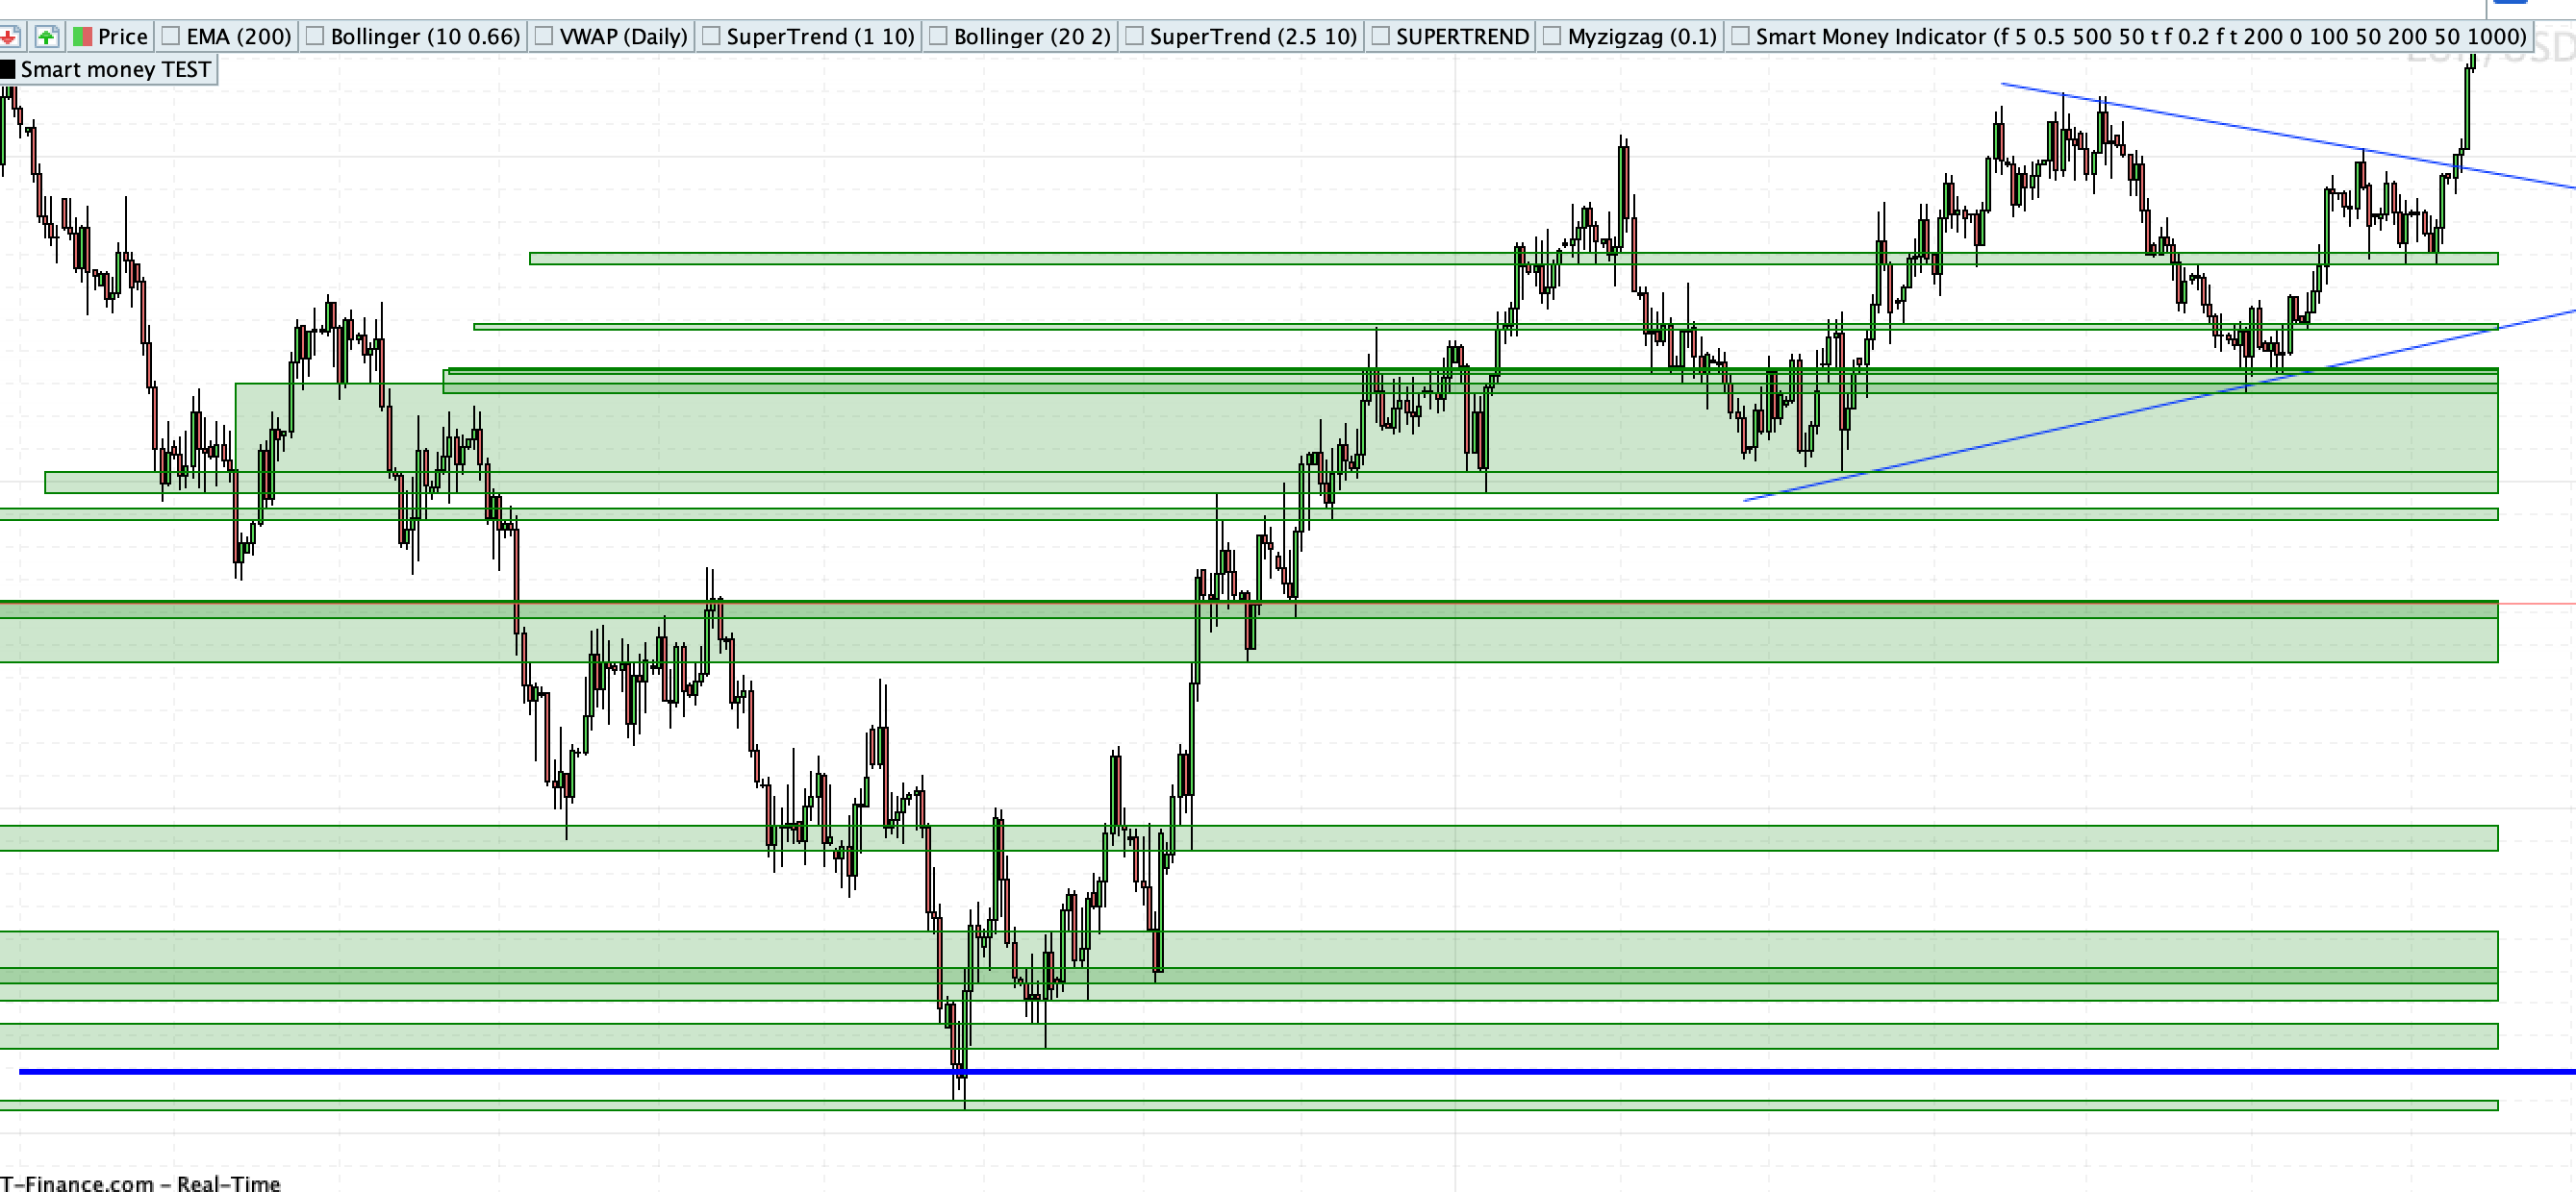Click the Price candle color icon
2576x1192 pixels.
click(x=83, y=37)
